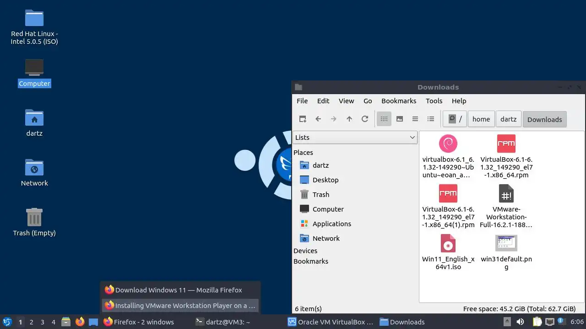
Task: Click the 'home' path button
Action: tap(481, 119)
